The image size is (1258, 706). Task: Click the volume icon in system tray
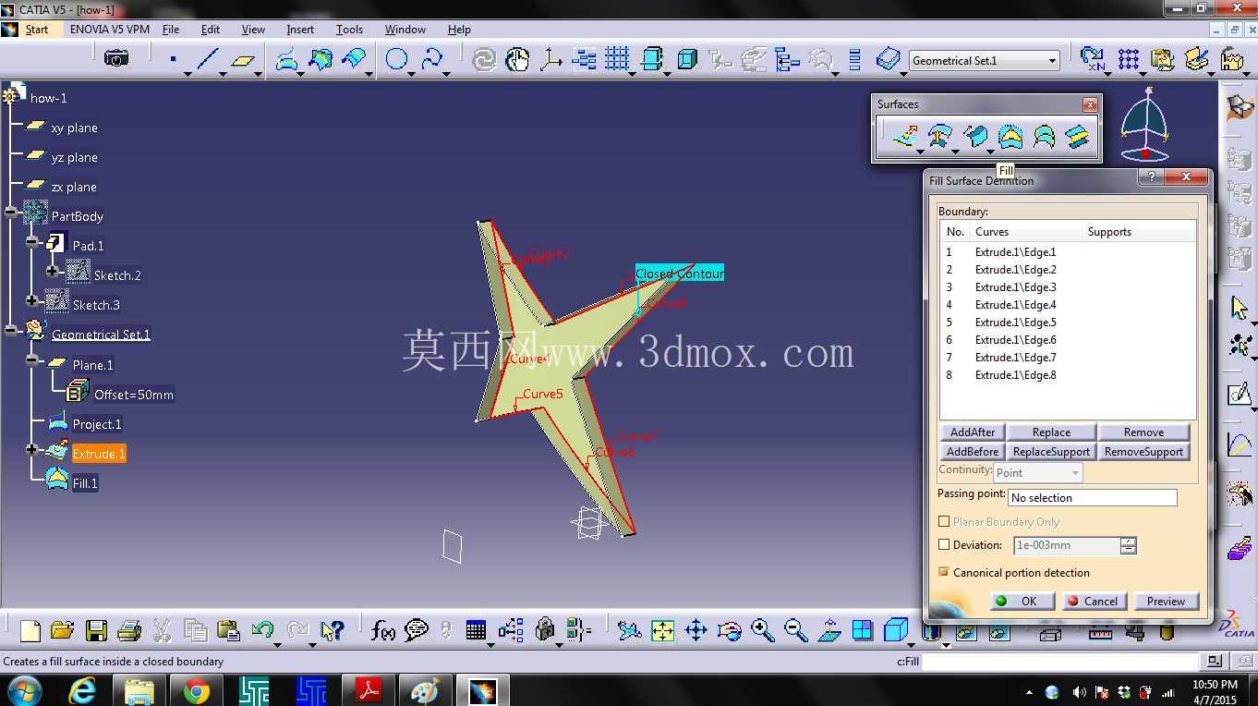[x=1079, y=692]
